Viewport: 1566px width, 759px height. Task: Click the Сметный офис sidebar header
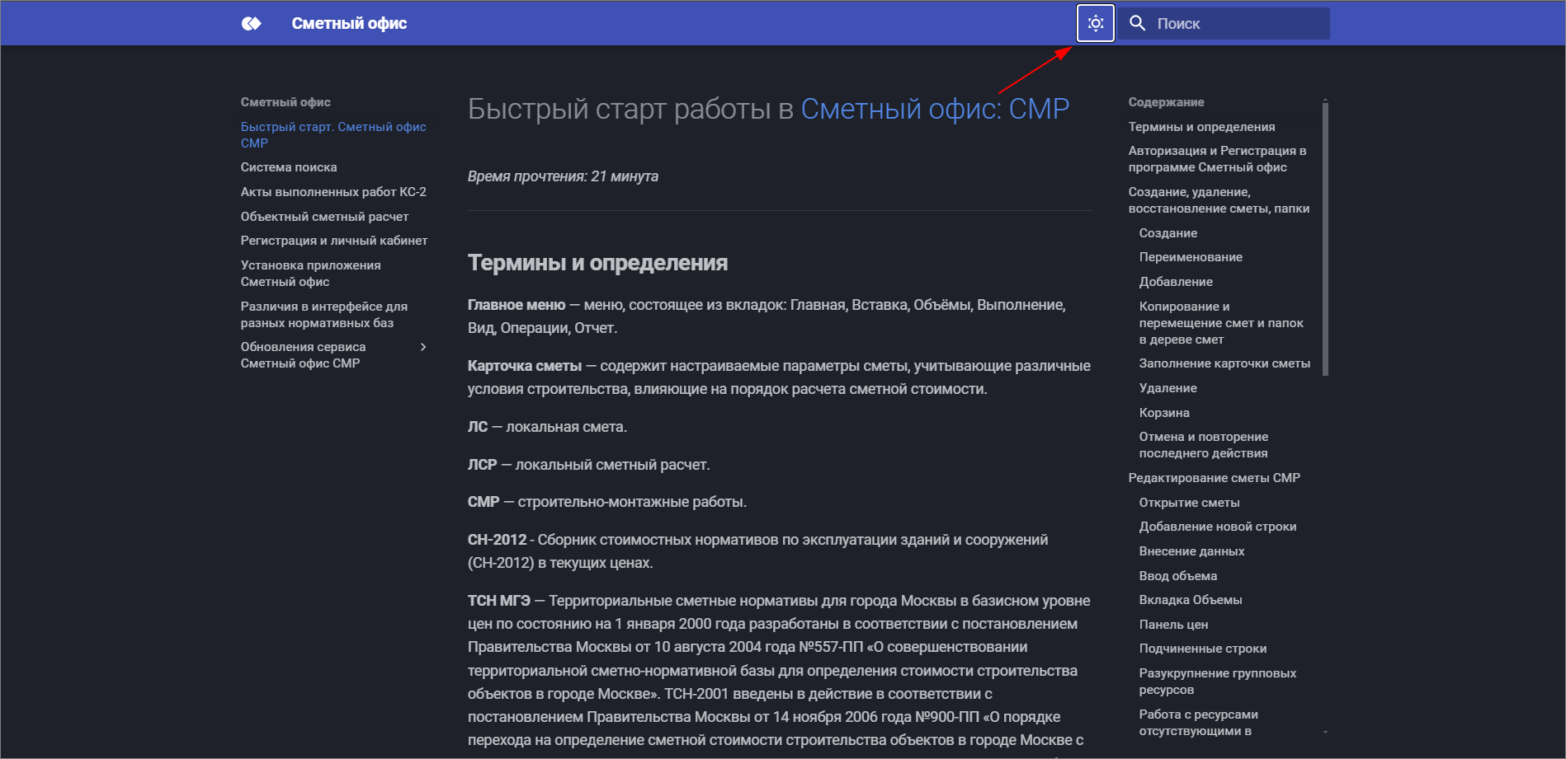click(x=285, y=101)
